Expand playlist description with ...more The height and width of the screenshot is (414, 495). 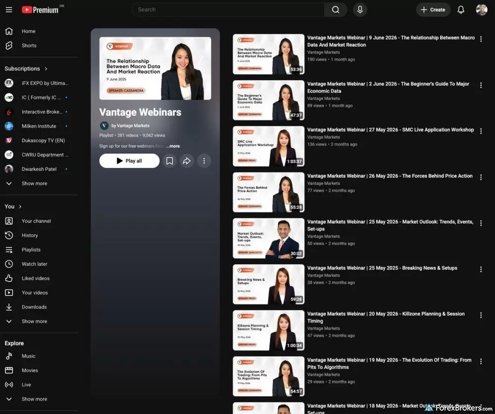[x=173, y=146]
